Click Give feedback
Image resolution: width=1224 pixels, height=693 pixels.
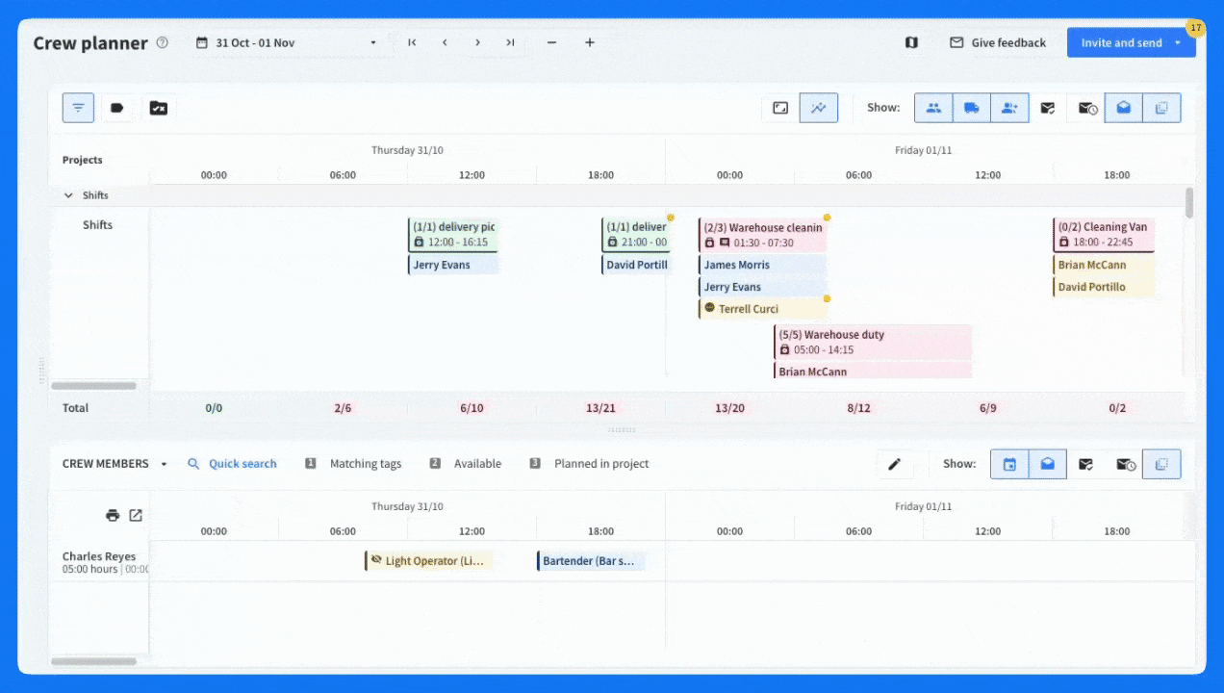click(x=998, y=42)
